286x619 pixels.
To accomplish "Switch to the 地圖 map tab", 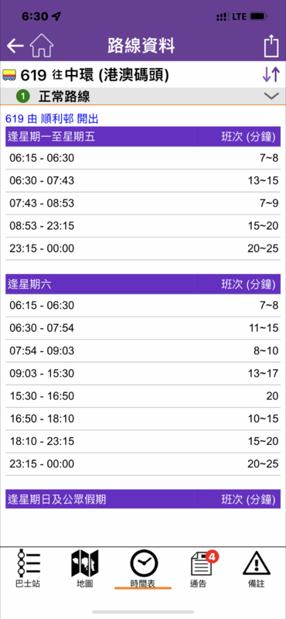I will 85,569.
